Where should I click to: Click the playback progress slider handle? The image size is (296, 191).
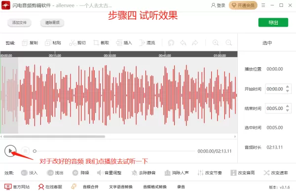pos(35,151)
